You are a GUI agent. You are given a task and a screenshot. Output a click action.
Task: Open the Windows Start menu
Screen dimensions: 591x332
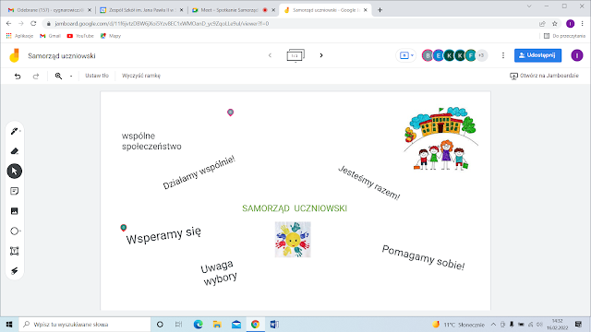click(x=9, y=324)
